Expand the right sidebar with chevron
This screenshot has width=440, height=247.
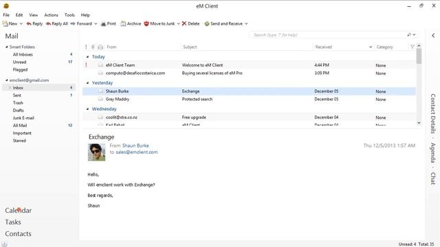(433, 35)
